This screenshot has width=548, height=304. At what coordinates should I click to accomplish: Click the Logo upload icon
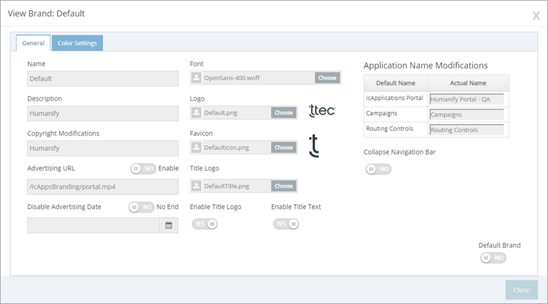[197, 112]
